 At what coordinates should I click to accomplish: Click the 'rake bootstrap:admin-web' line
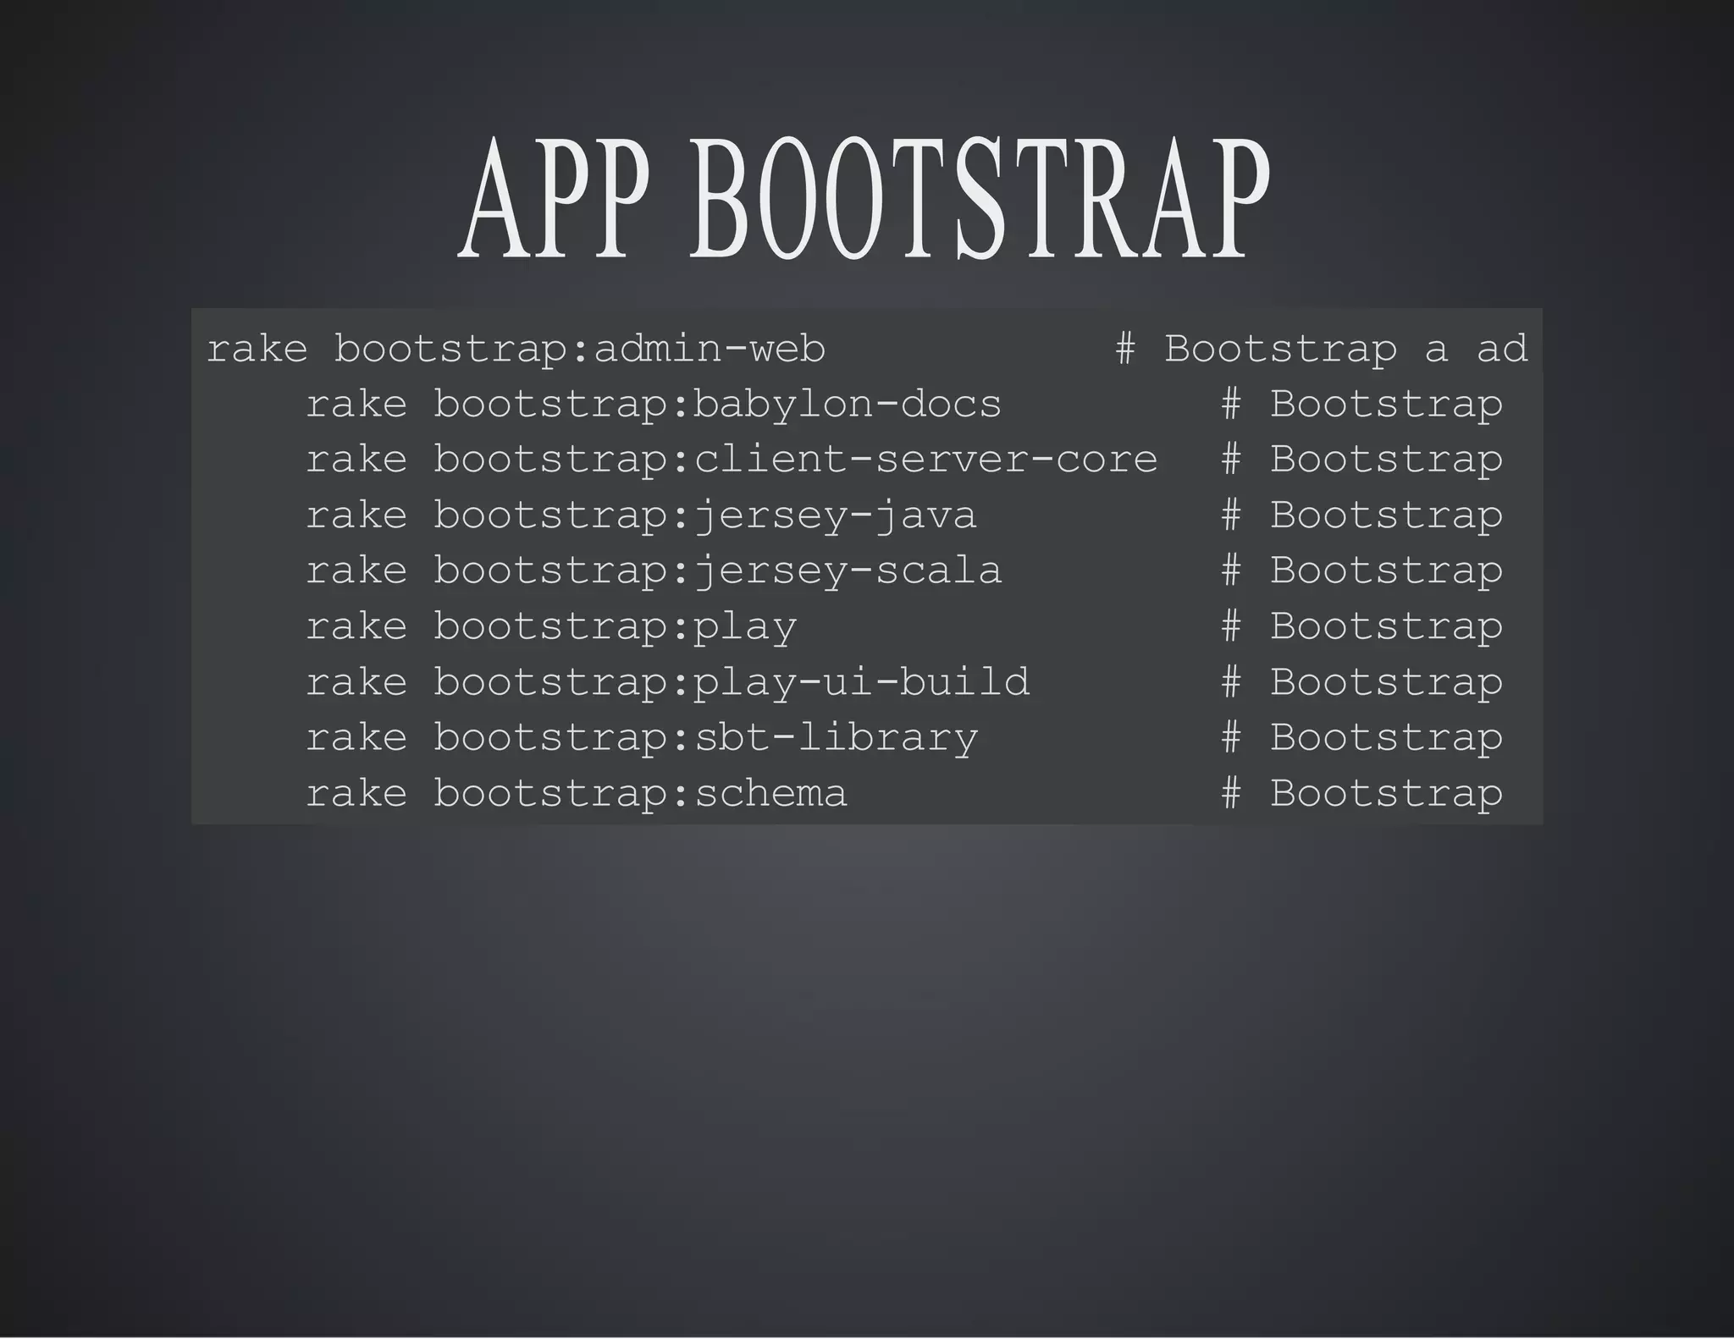(516, 349)
